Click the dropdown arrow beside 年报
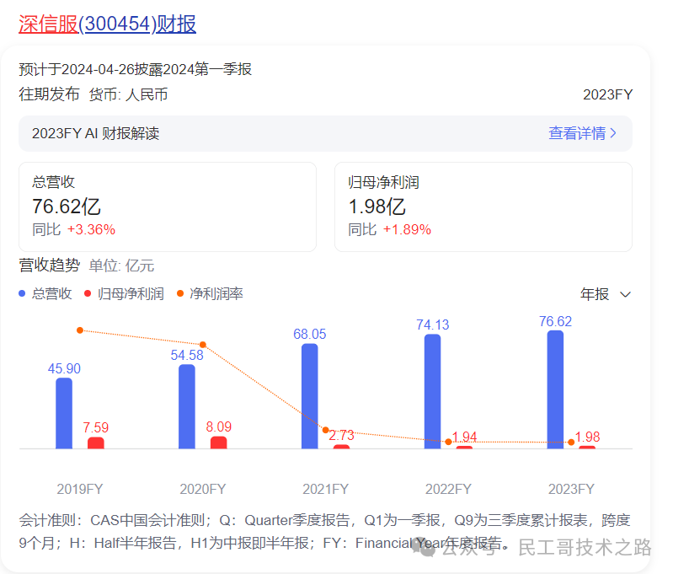 click(625, 294)
